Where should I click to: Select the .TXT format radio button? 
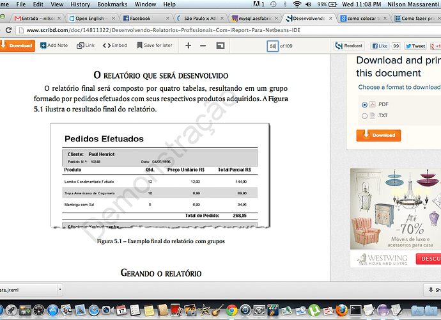pos(364,116)
